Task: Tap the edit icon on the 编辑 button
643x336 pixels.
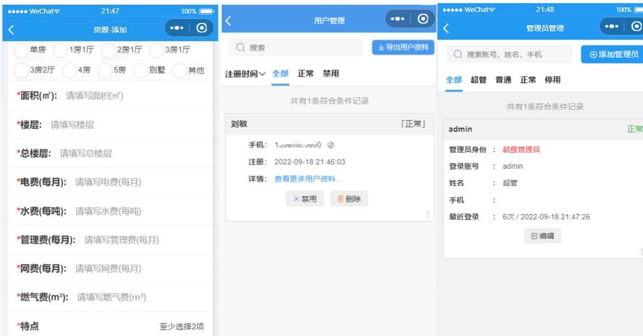Action: pyautogui.click(x=533, y=235)
